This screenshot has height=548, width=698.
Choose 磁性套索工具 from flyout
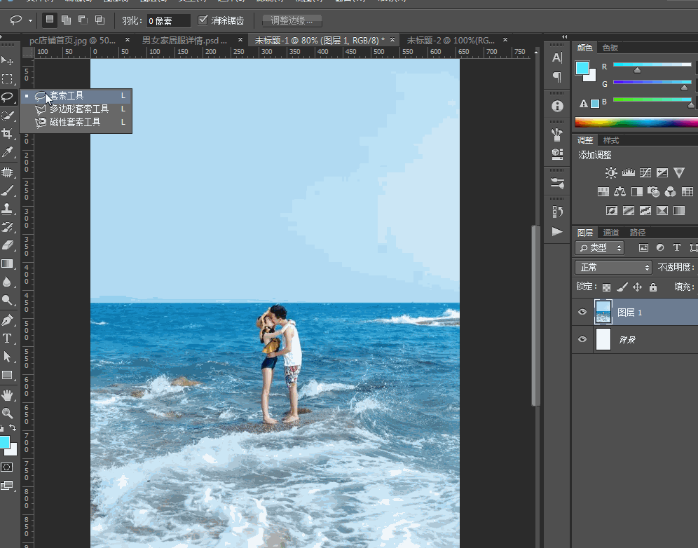point(76,123)
